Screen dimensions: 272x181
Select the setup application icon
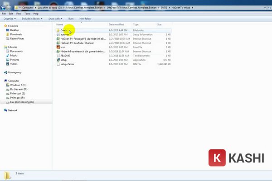pyautogui.click(x=58, y=60)
